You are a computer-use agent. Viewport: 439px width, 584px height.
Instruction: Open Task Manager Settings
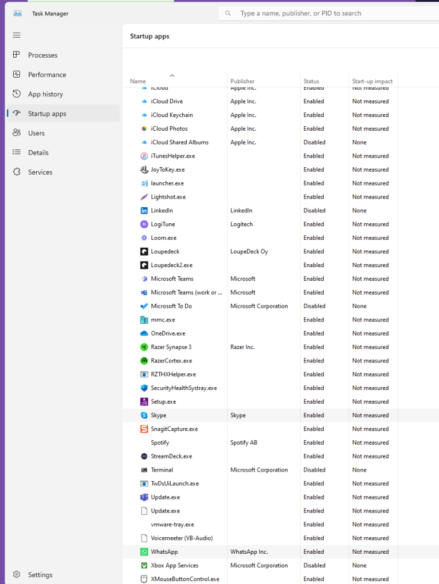tap(63, 575)
